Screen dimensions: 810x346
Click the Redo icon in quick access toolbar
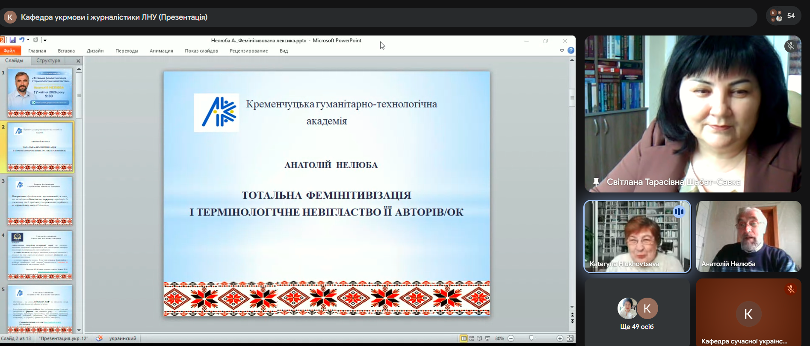click(x=35, y=40)
